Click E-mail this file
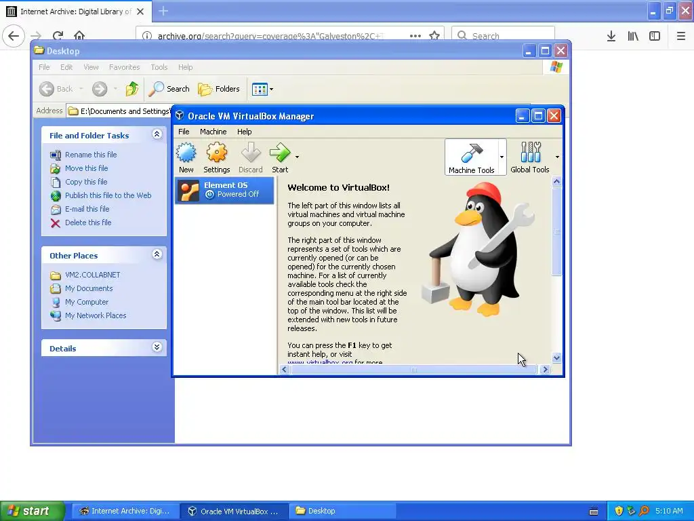Image resolution: width=694 pixels, height=521 pixels. point(87,209)
